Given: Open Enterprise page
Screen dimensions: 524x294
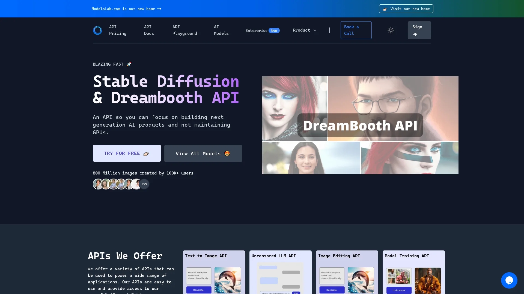Looking at the screenshot, I should (256, 30).
